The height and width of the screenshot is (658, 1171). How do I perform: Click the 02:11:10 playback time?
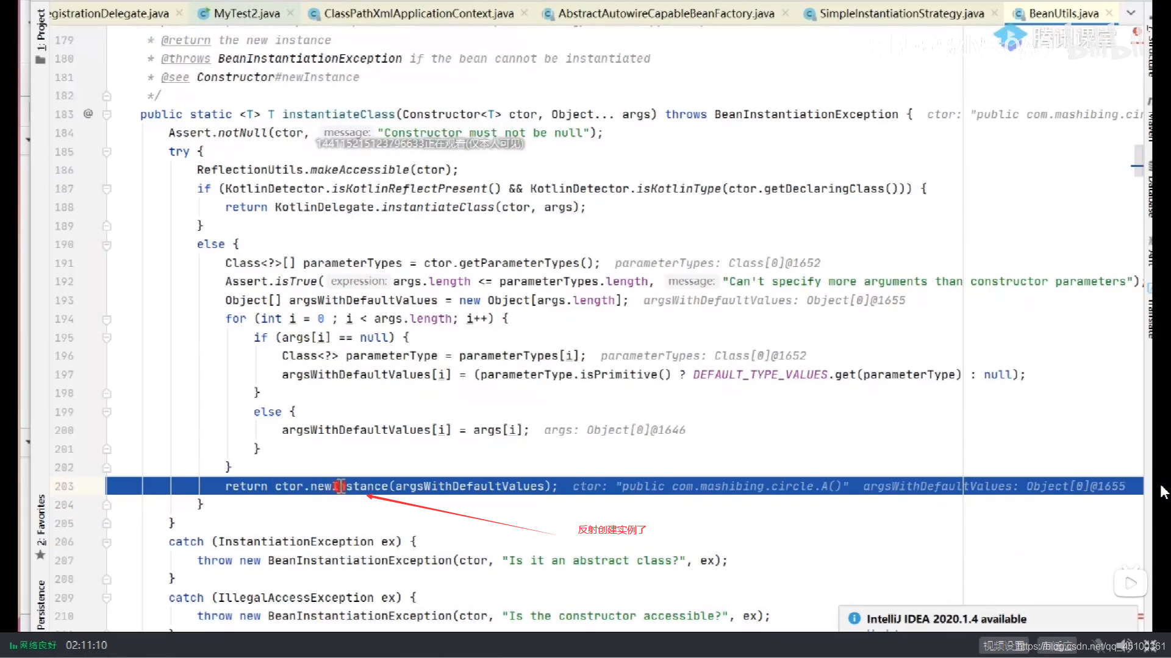[x=87, y=645]
